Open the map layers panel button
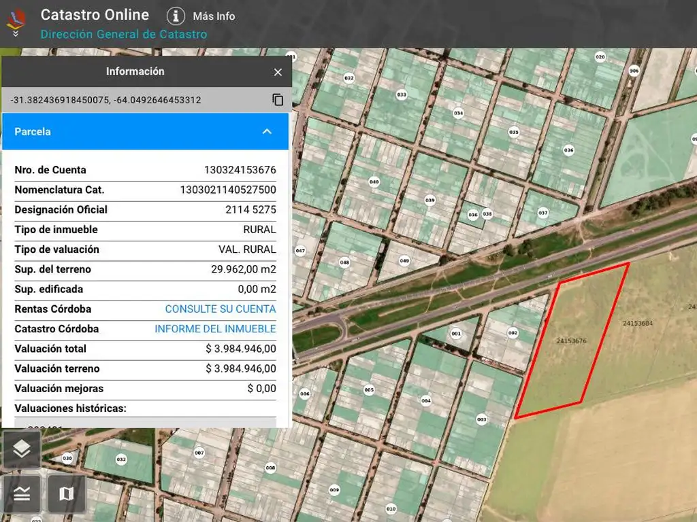The image size is (697, 522). click(x=22, y=449)
